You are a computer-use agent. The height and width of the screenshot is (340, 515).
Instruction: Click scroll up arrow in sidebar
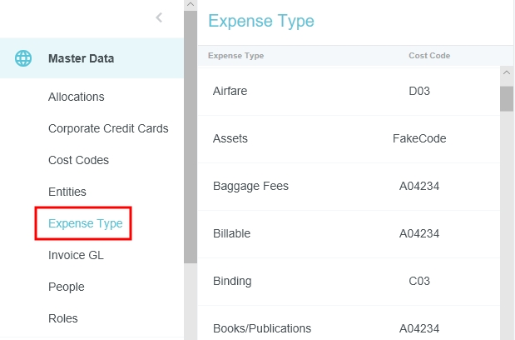click(x=190, y=5)
